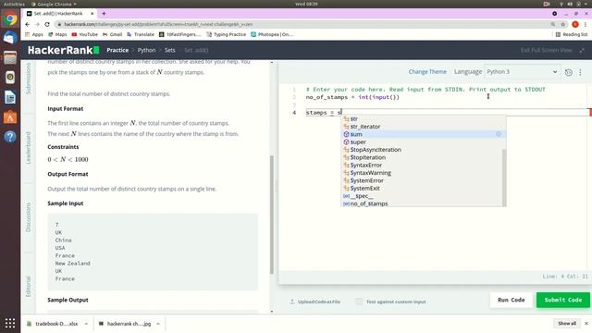Viewport: 592px width, 333px height.
Task: Select '__spec__' suggestion
Action: point(423,196)
